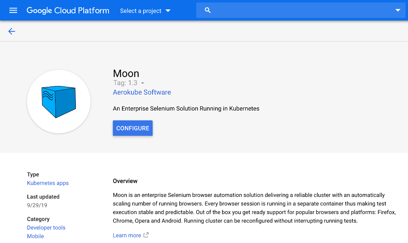408x243 pixels.
Task: Click the Moon cube logo thumbnail
Action: (59, 102)
